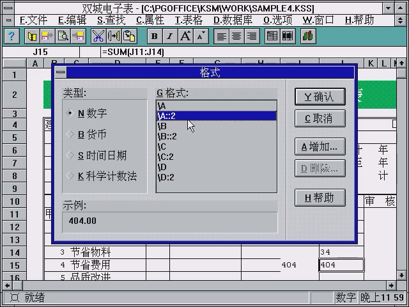Open the H.帮助 help menu
Viewport: 409px width, 307px height.
pyautogui.click(x=359, y=20)
